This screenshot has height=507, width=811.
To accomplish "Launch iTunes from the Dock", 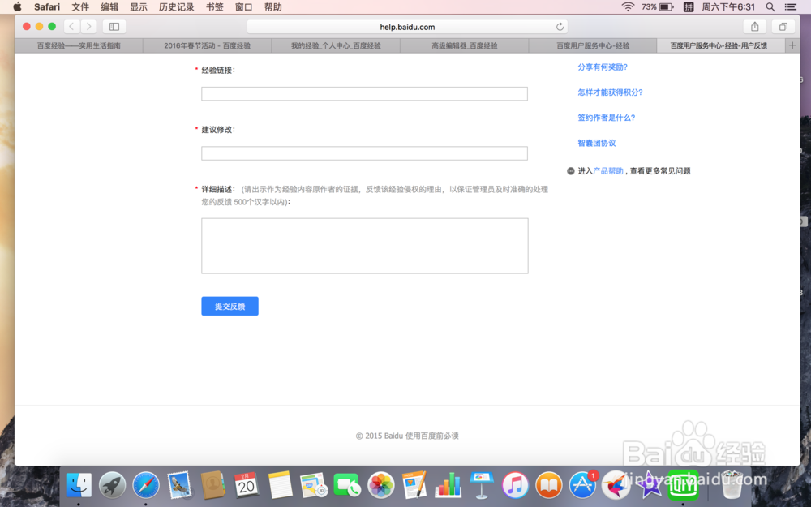I will (515, 484).
